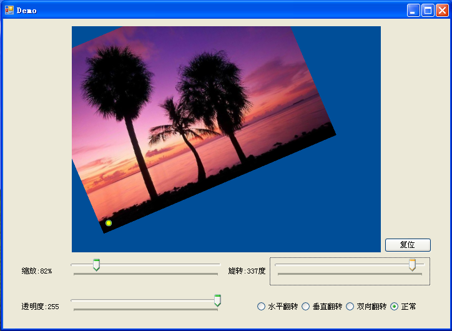Screen dimensions: 452x331
Task: Click the 旋转 rotation slider thumb
Action: click(x=412, y=265)
